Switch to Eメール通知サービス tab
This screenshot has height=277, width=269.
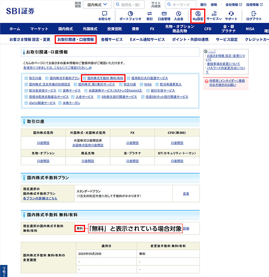click(x=147, y=39)
